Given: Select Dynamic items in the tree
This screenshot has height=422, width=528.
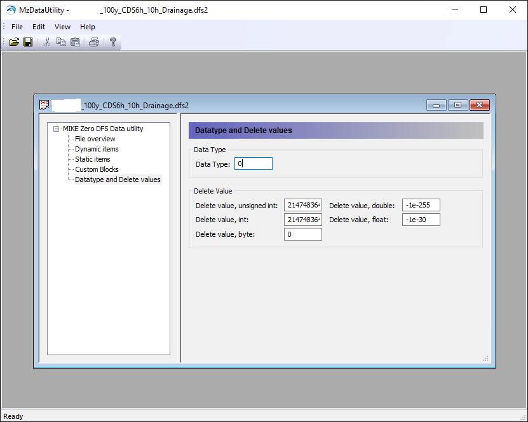Looking at the screenshot, I should (x=97, y=149).
